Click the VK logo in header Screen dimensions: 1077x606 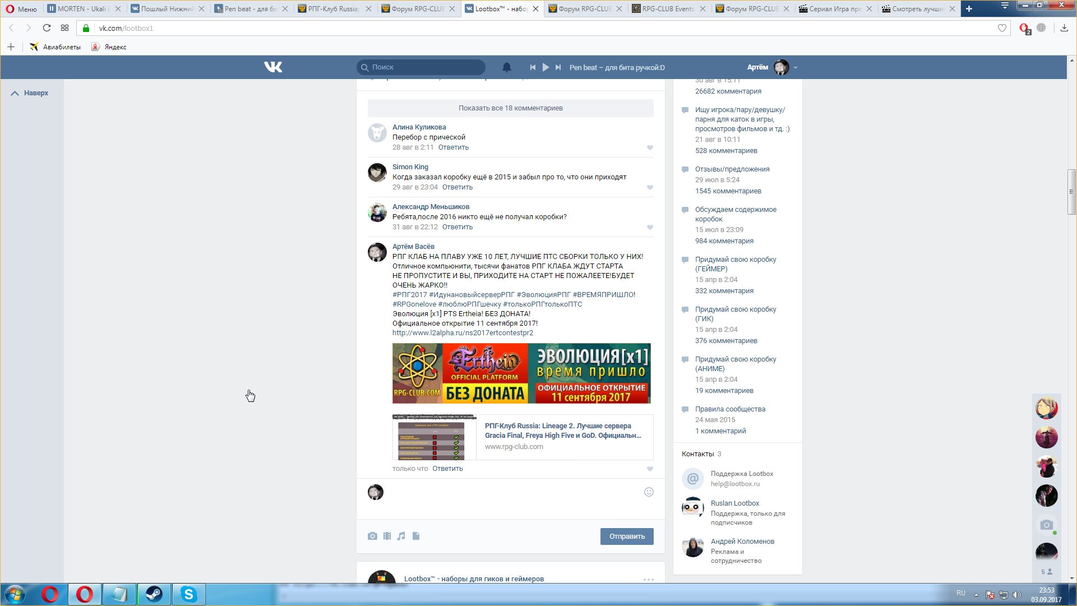[x=273, y=67]
